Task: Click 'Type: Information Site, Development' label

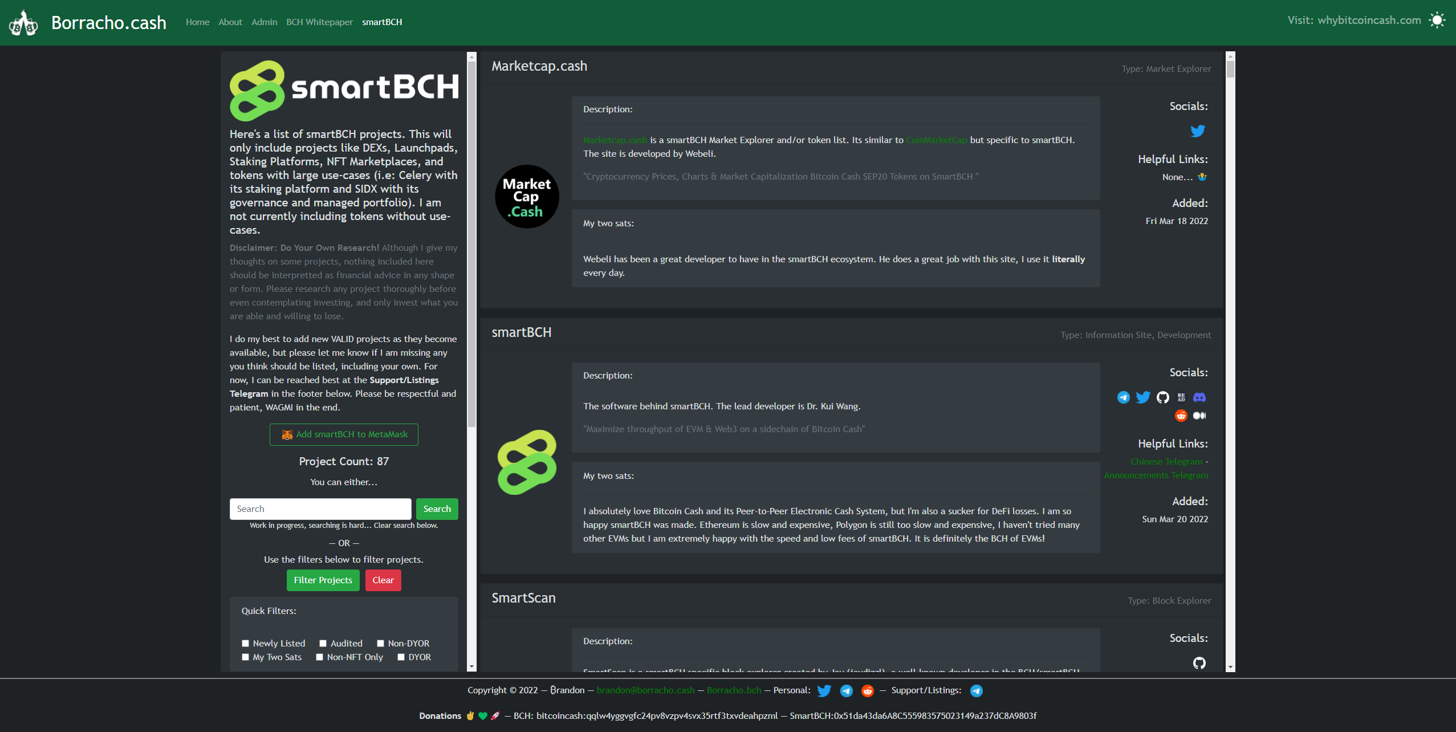Action: 1136,335
